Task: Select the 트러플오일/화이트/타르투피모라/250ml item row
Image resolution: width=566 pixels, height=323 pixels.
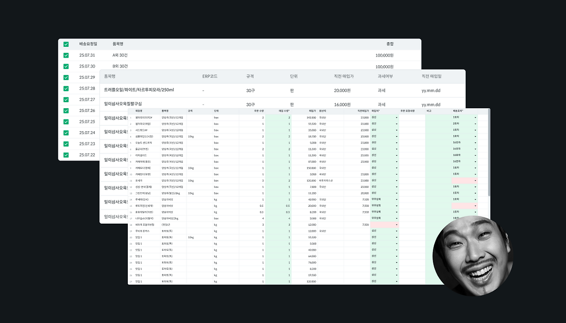Action: [x=283, y=90]
